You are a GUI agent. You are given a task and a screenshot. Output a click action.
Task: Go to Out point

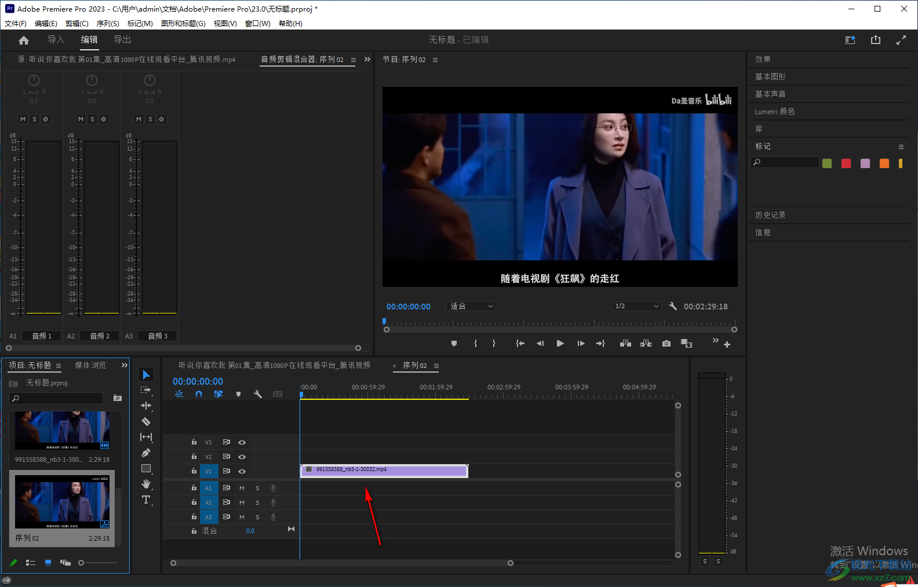(x=600, y=344)
